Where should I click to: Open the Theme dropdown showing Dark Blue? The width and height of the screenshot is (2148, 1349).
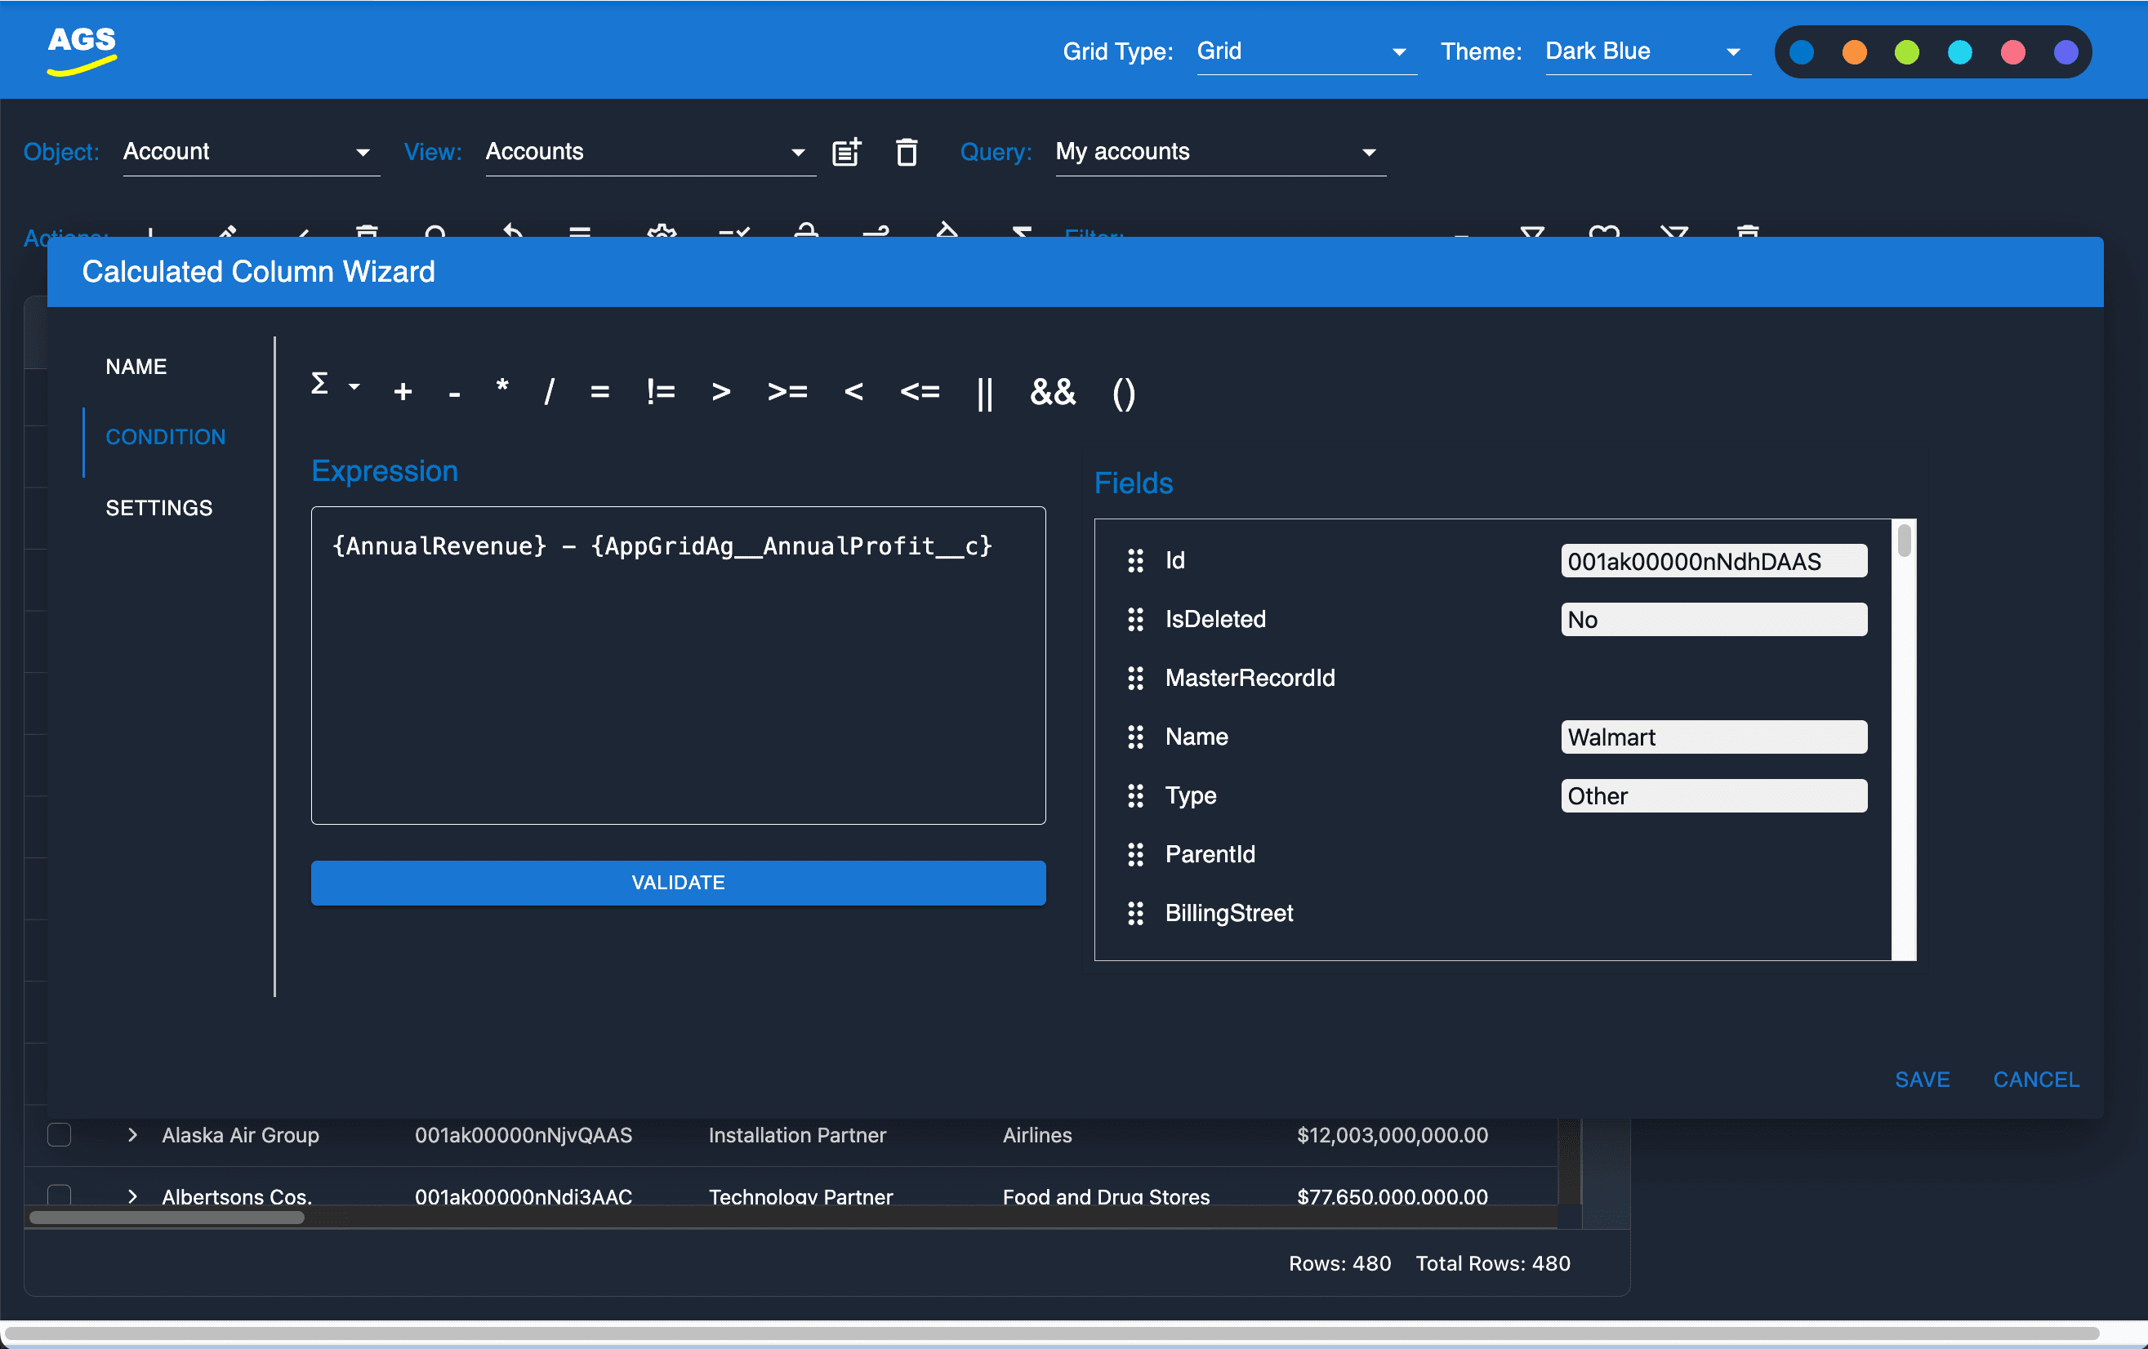tap(1647, 51)
